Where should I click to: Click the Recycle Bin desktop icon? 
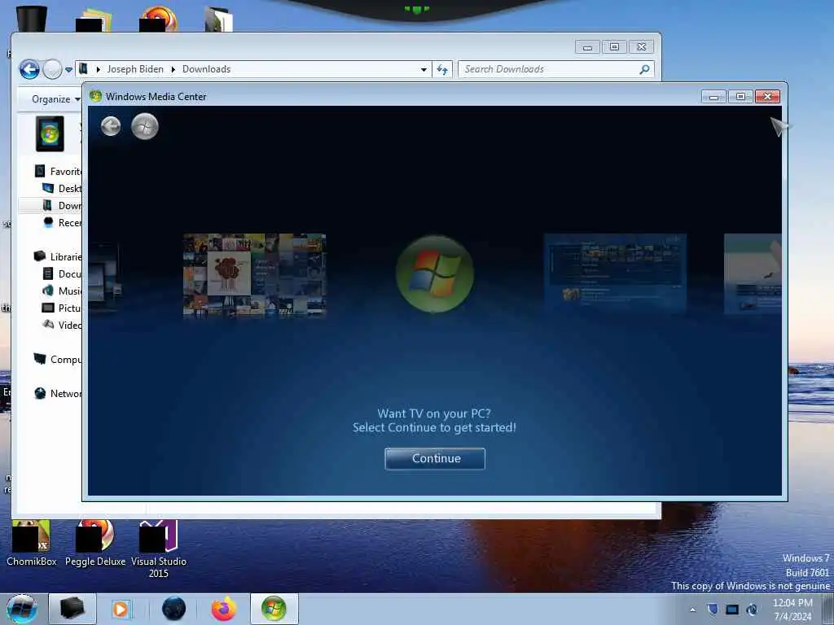(x=32, y=18)
